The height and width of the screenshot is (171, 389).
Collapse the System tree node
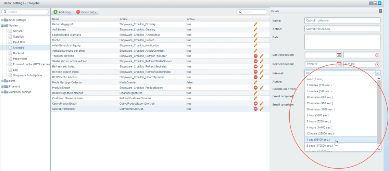[x=2, y=25]
